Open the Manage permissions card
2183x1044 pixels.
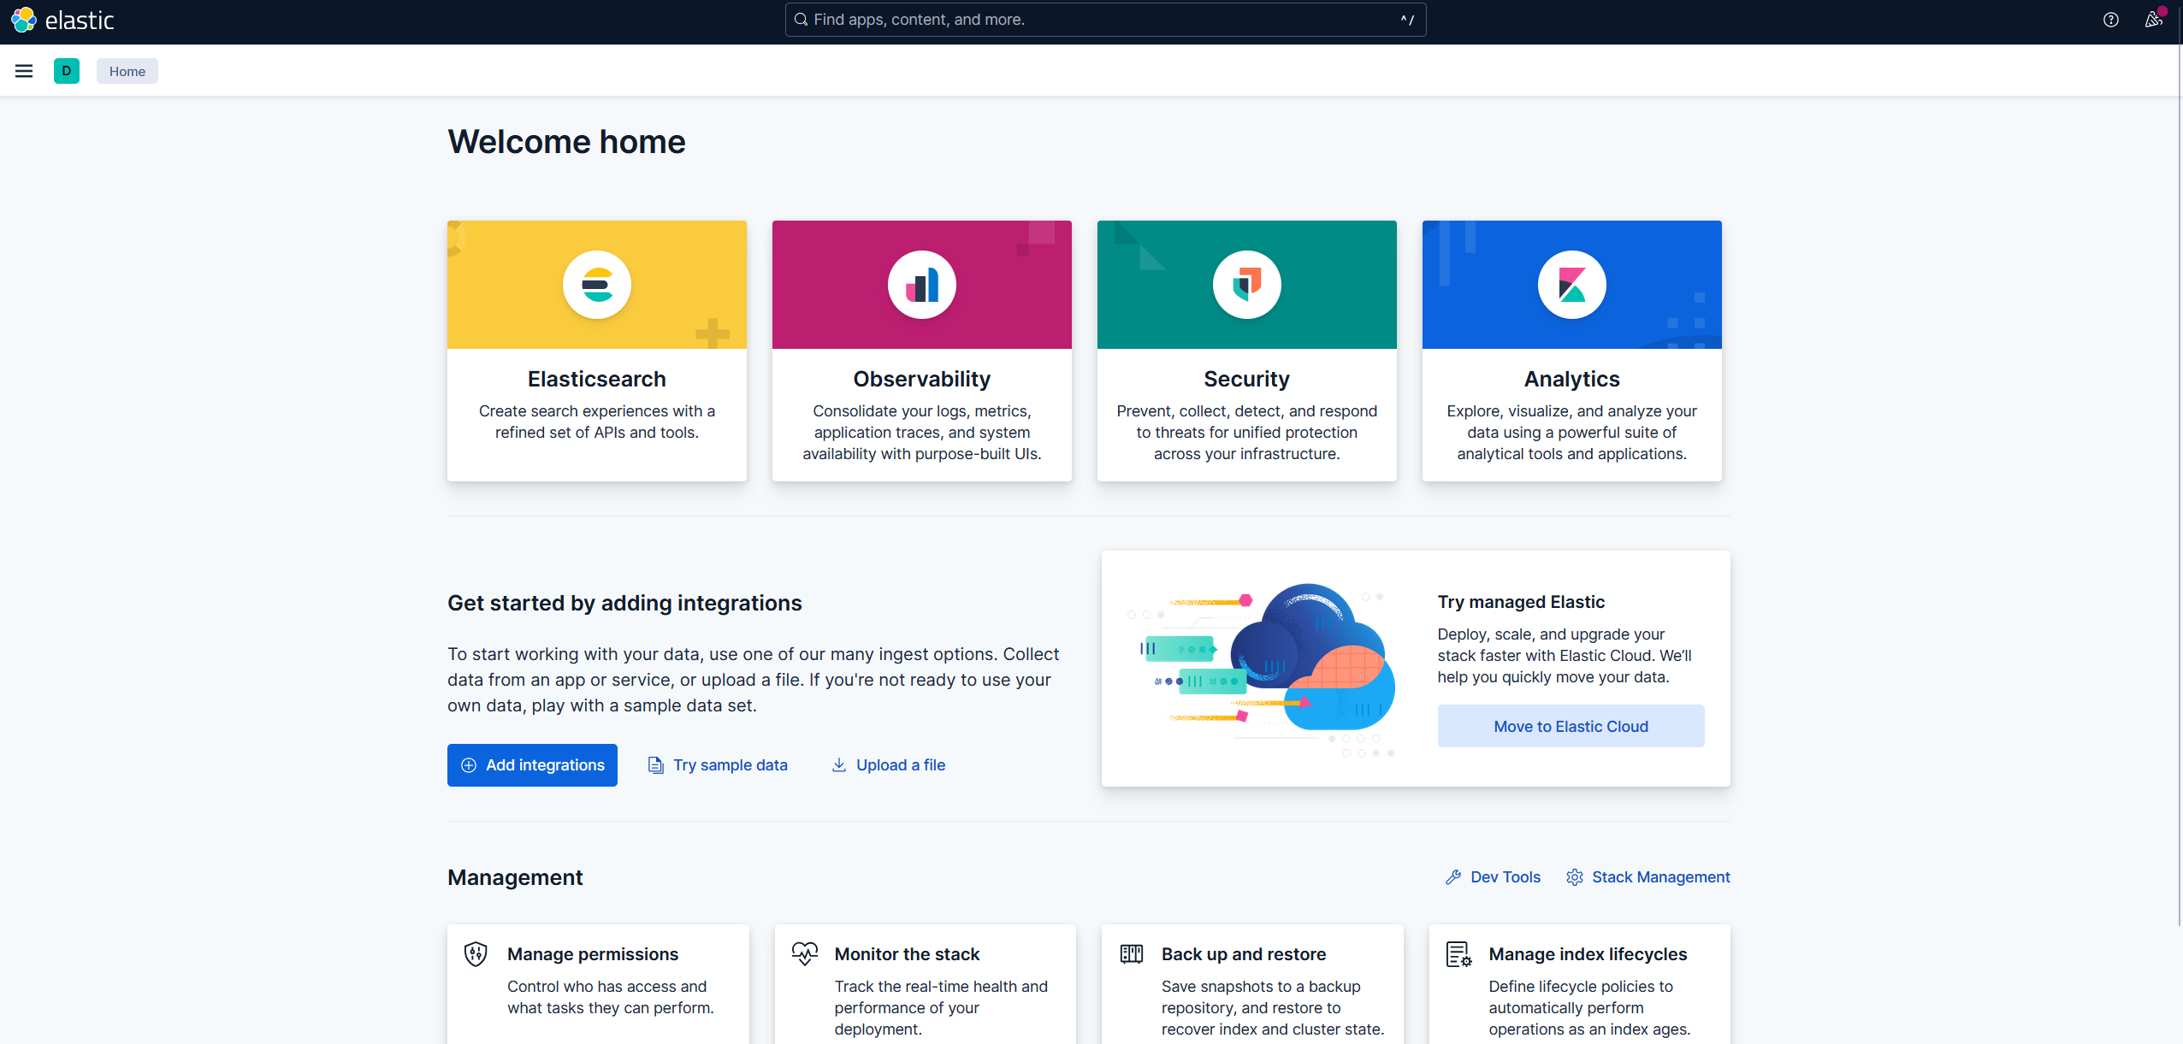[x=593, y=954]
